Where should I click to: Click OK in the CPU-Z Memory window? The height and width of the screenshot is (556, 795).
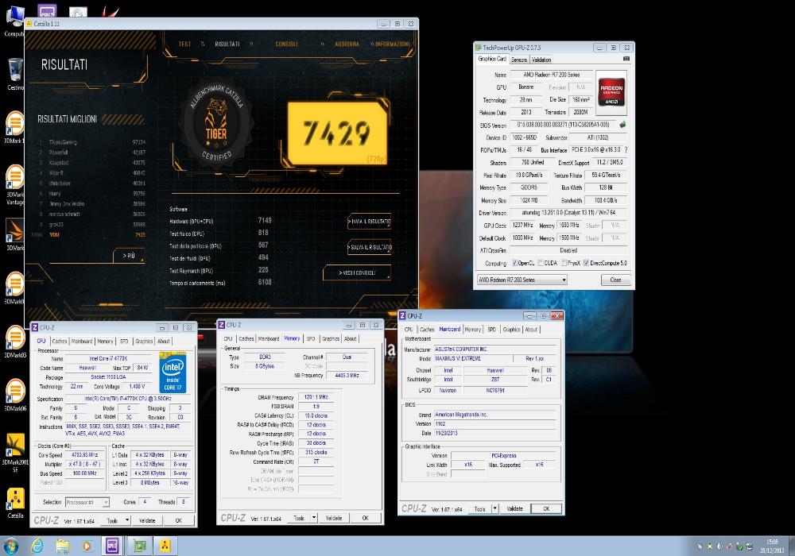pyautogui.click(x=365, y=518)
